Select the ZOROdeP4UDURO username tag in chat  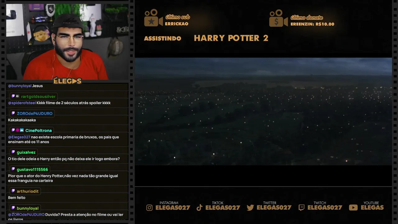pos(35,114)
